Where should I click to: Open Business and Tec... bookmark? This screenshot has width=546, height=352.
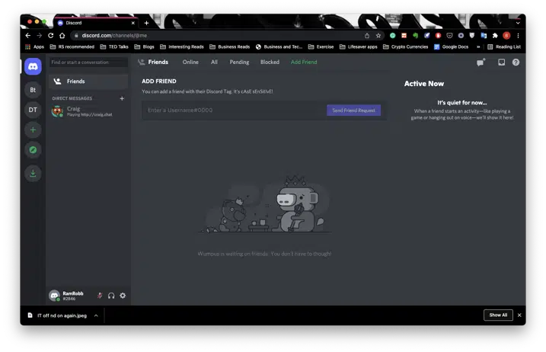tap(279, 46)
